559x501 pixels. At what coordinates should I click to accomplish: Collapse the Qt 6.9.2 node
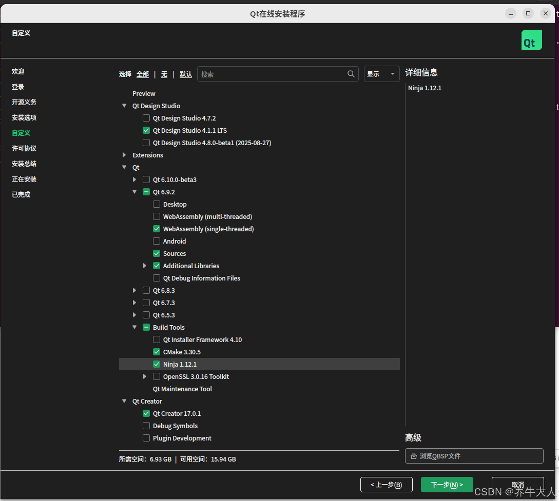point(134,192)
